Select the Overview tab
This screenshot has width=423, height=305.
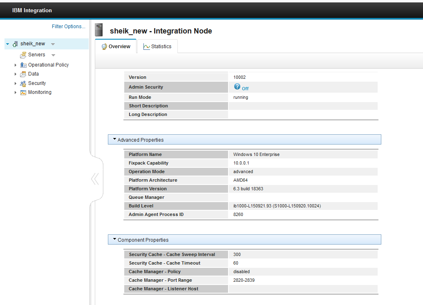coord(116,46)
